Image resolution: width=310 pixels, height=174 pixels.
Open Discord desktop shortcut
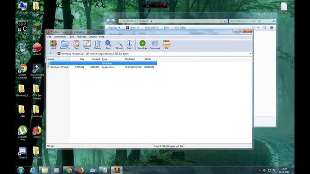click(x=23, y=153)
